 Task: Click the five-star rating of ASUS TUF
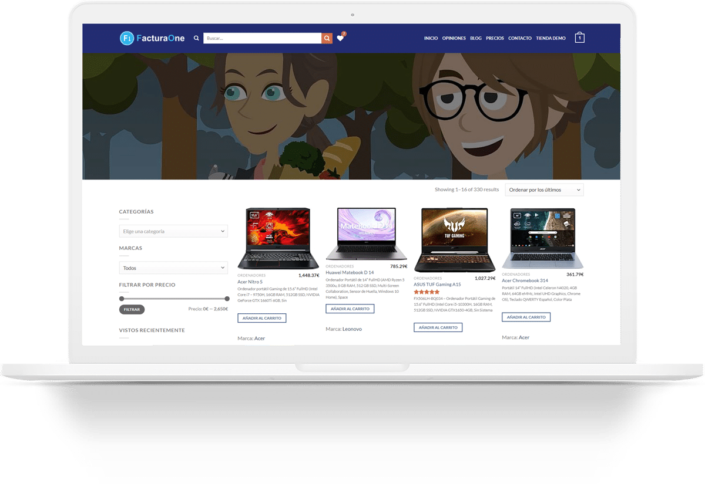pos(427,292)
